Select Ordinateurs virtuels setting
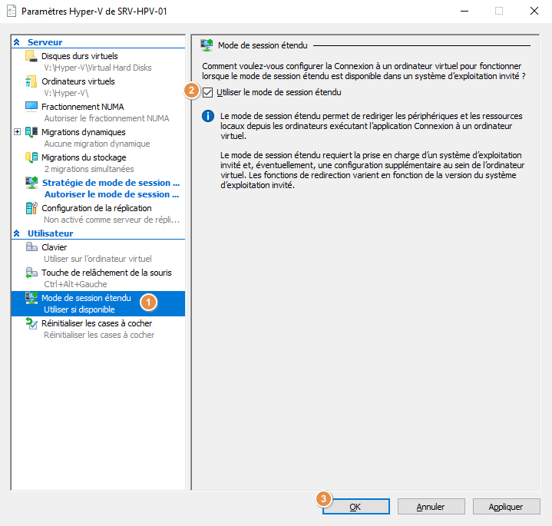552x526 pixels. coord(78,81)
